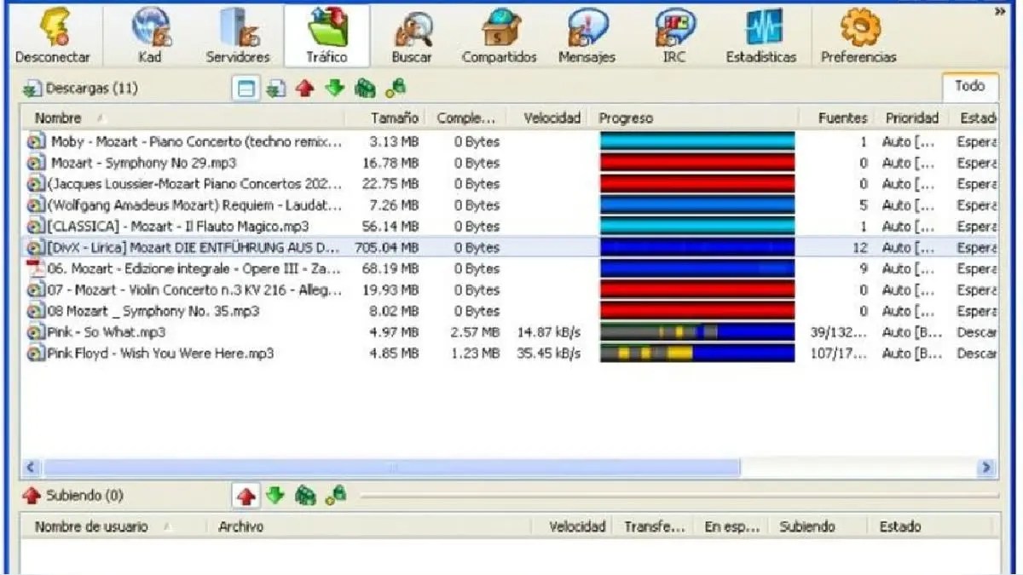
Task: Toggle the split window view button
Action: click(246, 89)
